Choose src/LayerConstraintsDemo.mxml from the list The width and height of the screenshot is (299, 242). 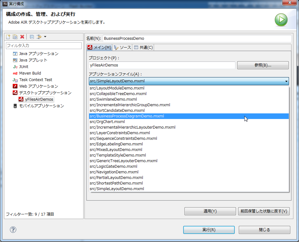coord(189,133)
